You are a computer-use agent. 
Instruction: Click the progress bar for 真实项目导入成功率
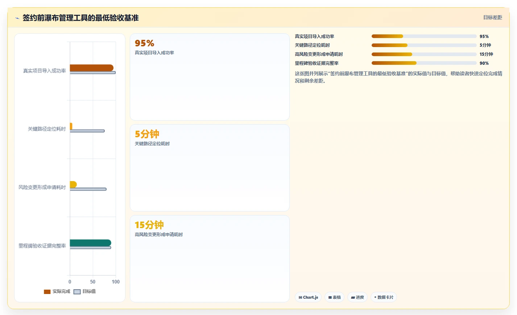click(x=424, y=36)
